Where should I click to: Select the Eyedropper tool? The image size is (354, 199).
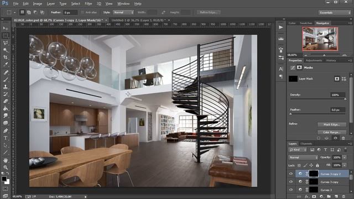click(x=6, y=65)
